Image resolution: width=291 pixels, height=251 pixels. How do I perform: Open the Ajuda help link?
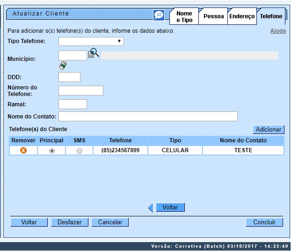point(278,31)
